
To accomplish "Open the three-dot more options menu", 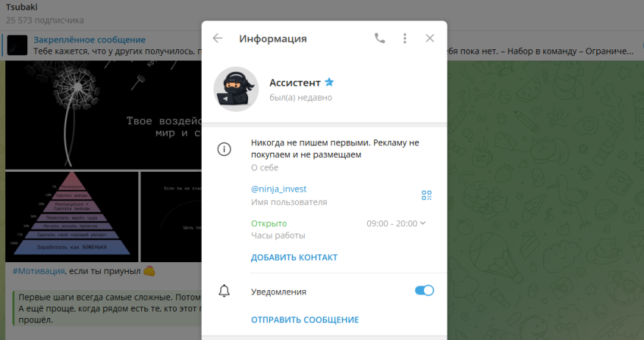I will (x=405, y=39).
